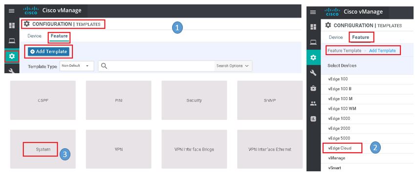Click Configuration gear in right window title
The image size is (416, 176).
pyautogui.click(x=328, y=25)
